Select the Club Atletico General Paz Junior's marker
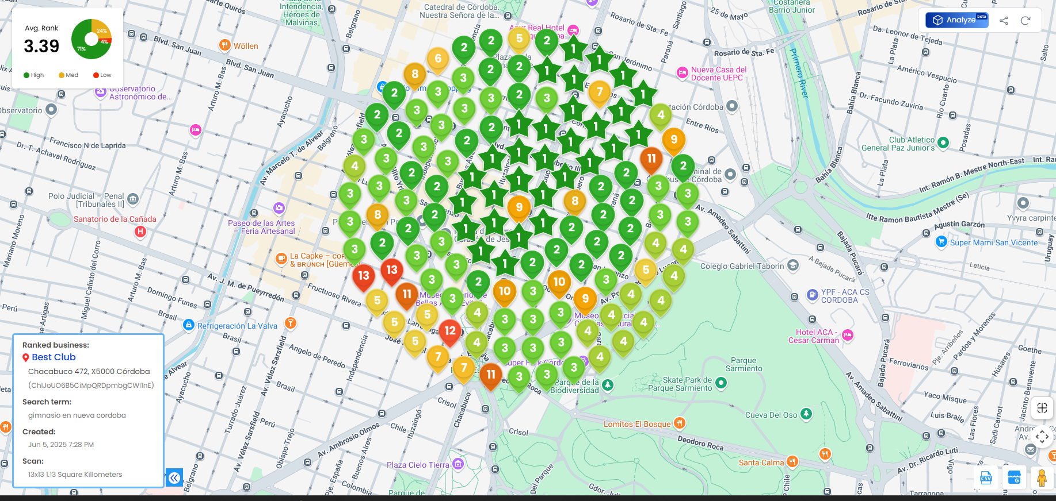The height and width of the screenshot is (501, 1056). pos(943,142)
